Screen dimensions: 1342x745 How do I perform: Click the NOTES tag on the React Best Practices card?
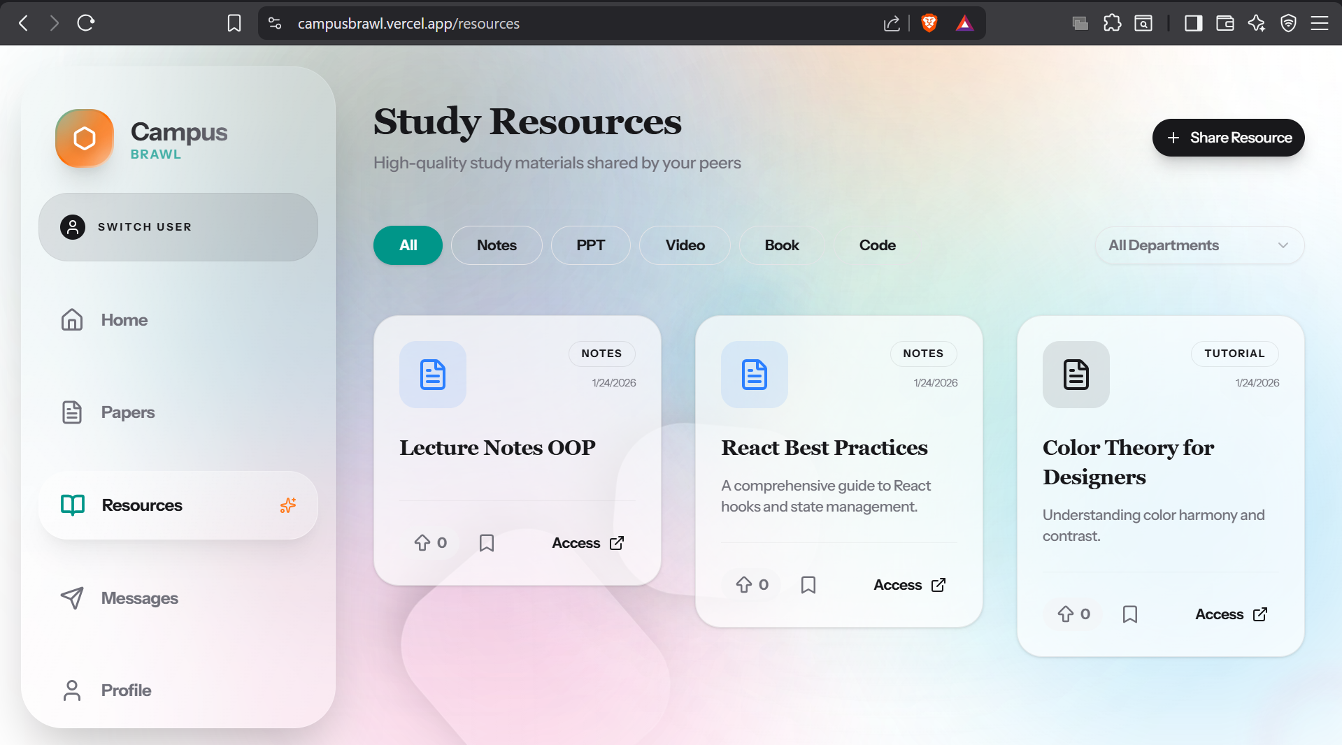923,354
